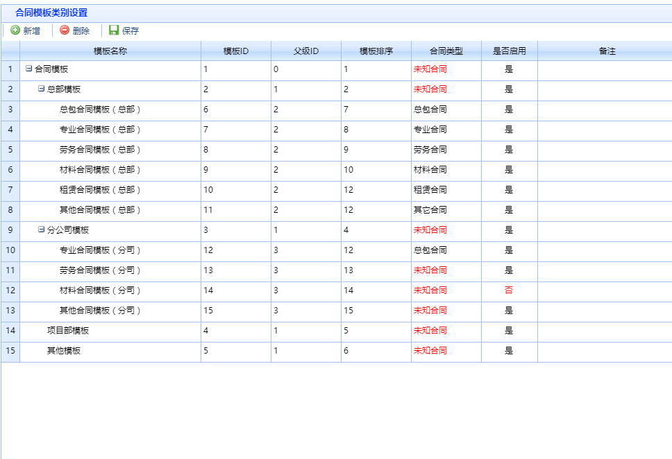Screen dimensions: 672x459
Task: Collapse the 总部模板 tree node
Action: [x=41, y=89]
